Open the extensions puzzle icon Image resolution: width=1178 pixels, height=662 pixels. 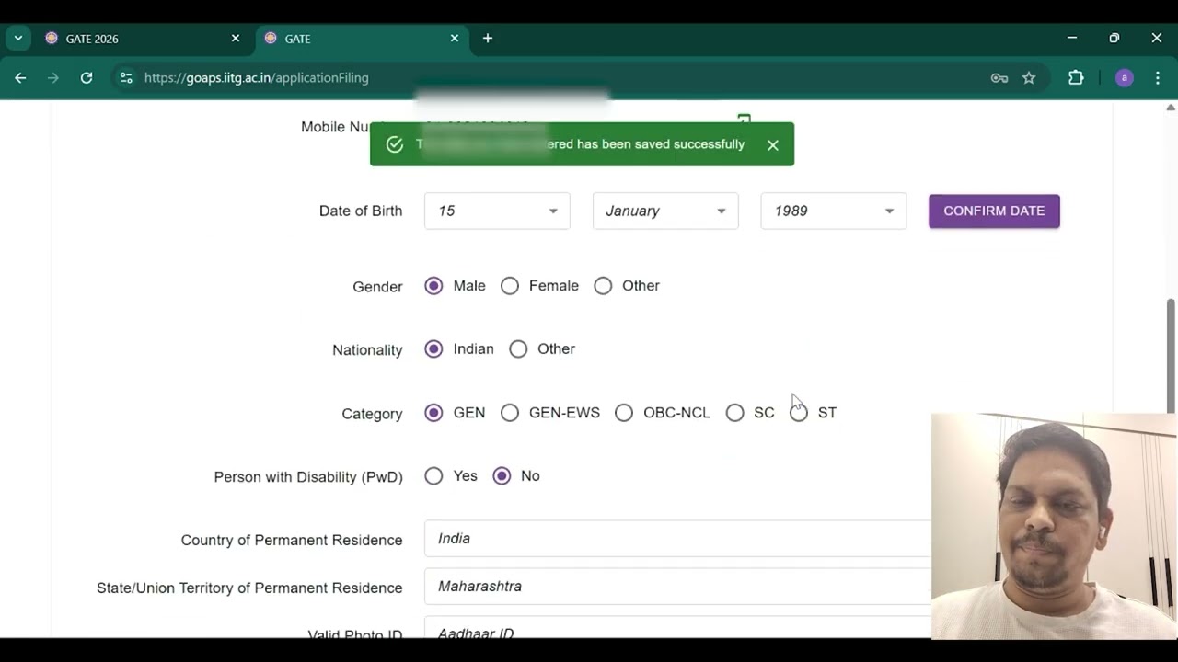[1076, 78]
